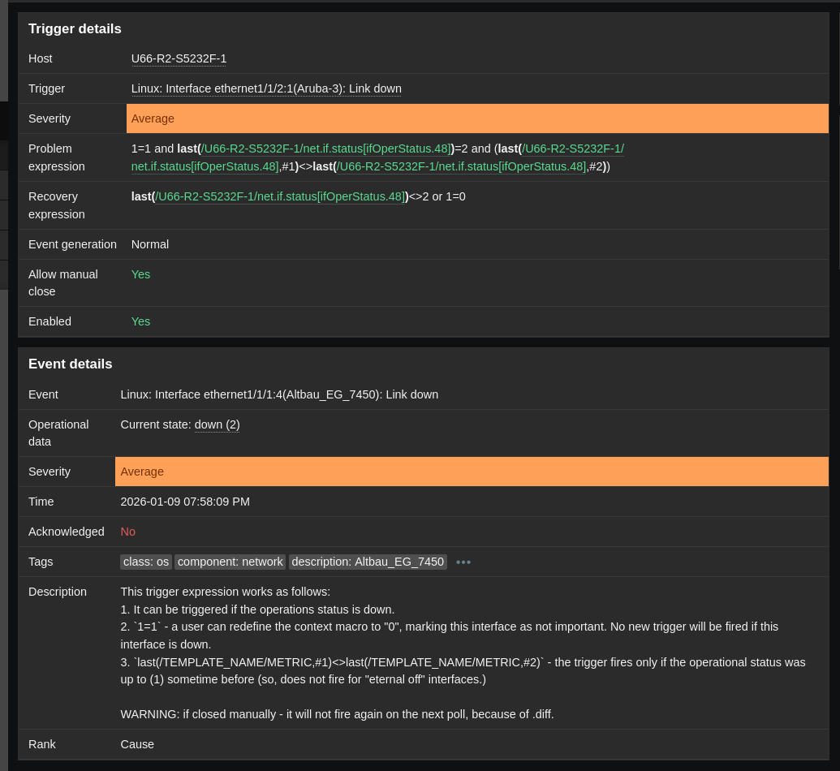Select the 'class: os' tag
The image size is (840, 771).
[x=146, y=562]
